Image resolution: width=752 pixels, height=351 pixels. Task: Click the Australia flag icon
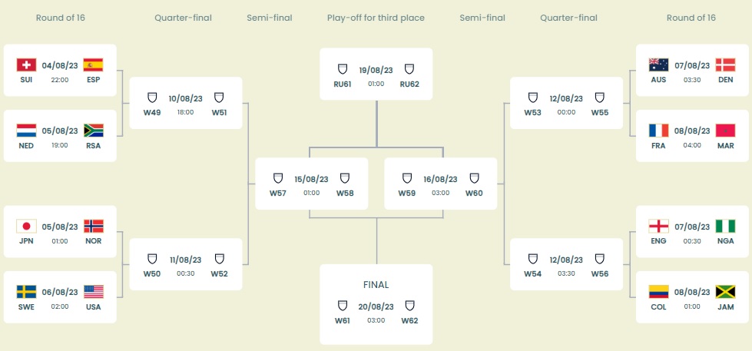[x=658, y=65]
